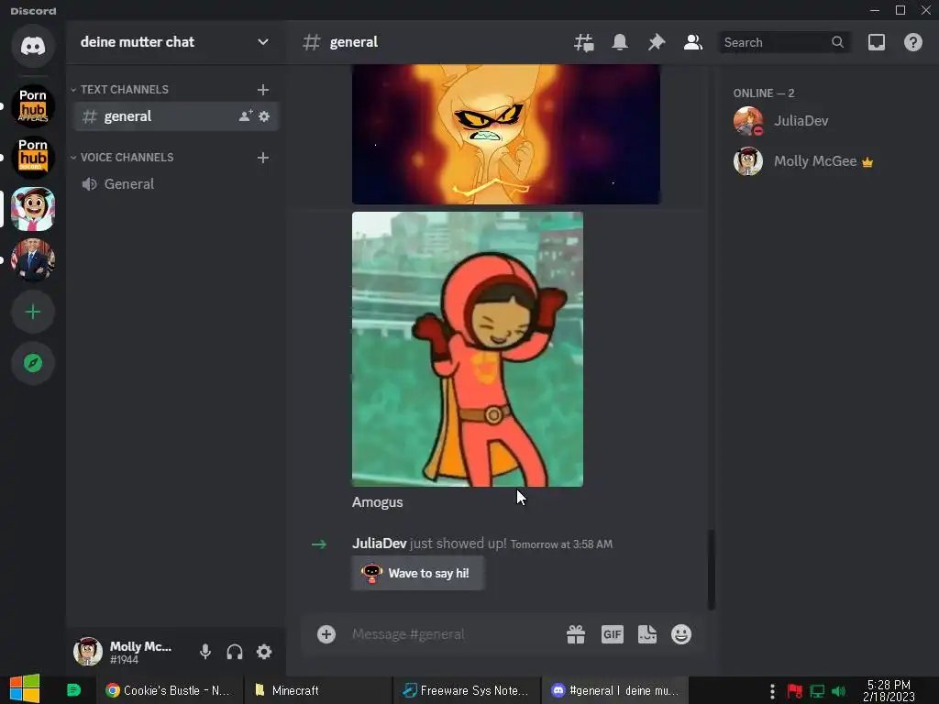
Task: Open Discord home direct messages icon
Action: point(33,46)
